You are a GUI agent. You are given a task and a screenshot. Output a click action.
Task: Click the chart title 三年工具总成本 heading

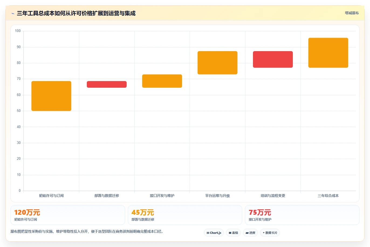[x=76, y=13]
